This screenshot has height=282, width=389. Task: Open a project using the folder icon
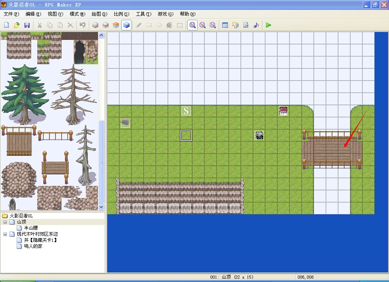[17, 25]
